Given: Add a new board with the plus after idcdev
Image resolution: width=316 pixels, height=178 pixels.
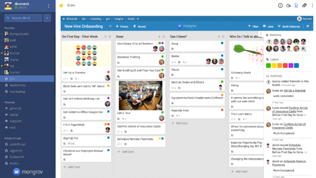Looking at the screenshot, I should click(x=138, y=19).
